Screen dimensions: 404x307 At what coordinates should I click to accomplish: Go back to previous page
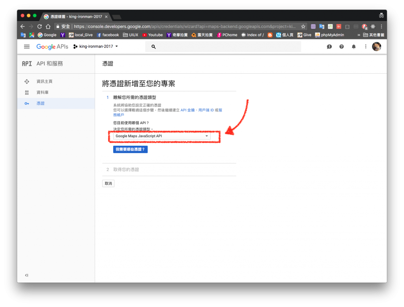[x=22, y=26]
